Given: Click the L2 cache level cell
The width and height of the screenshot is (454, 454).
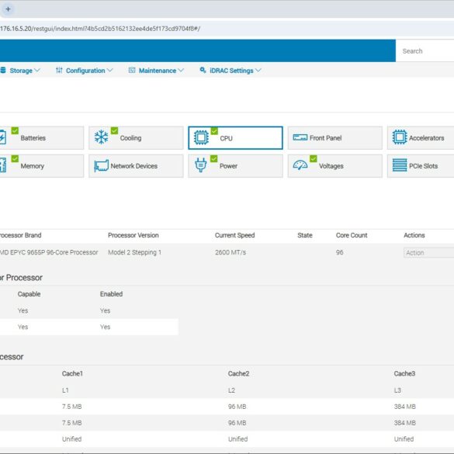Looking at the screenshot, I should point(231,390).
